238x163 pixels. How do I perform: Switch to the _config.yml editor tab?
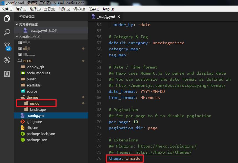click(x=106, y=17)
